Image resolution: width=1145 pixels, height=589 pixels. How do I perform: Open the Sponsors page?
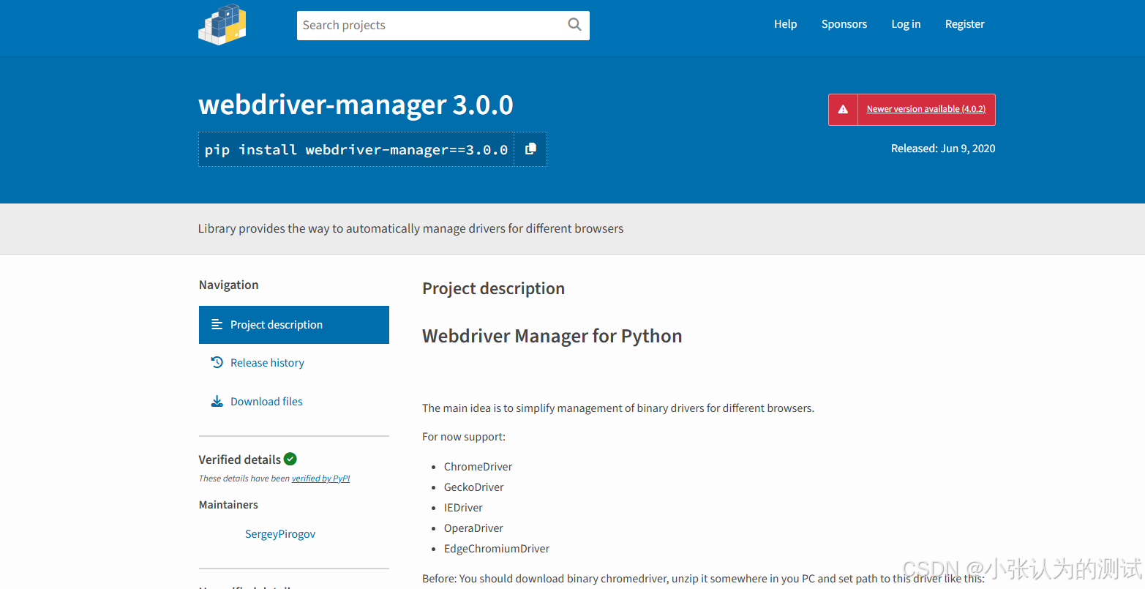pyautogui.click(x=844, y=24)
